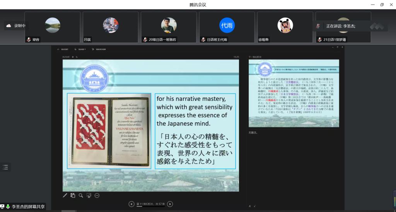
Task: Open the side list panel icon
Action: pos(5,167)
